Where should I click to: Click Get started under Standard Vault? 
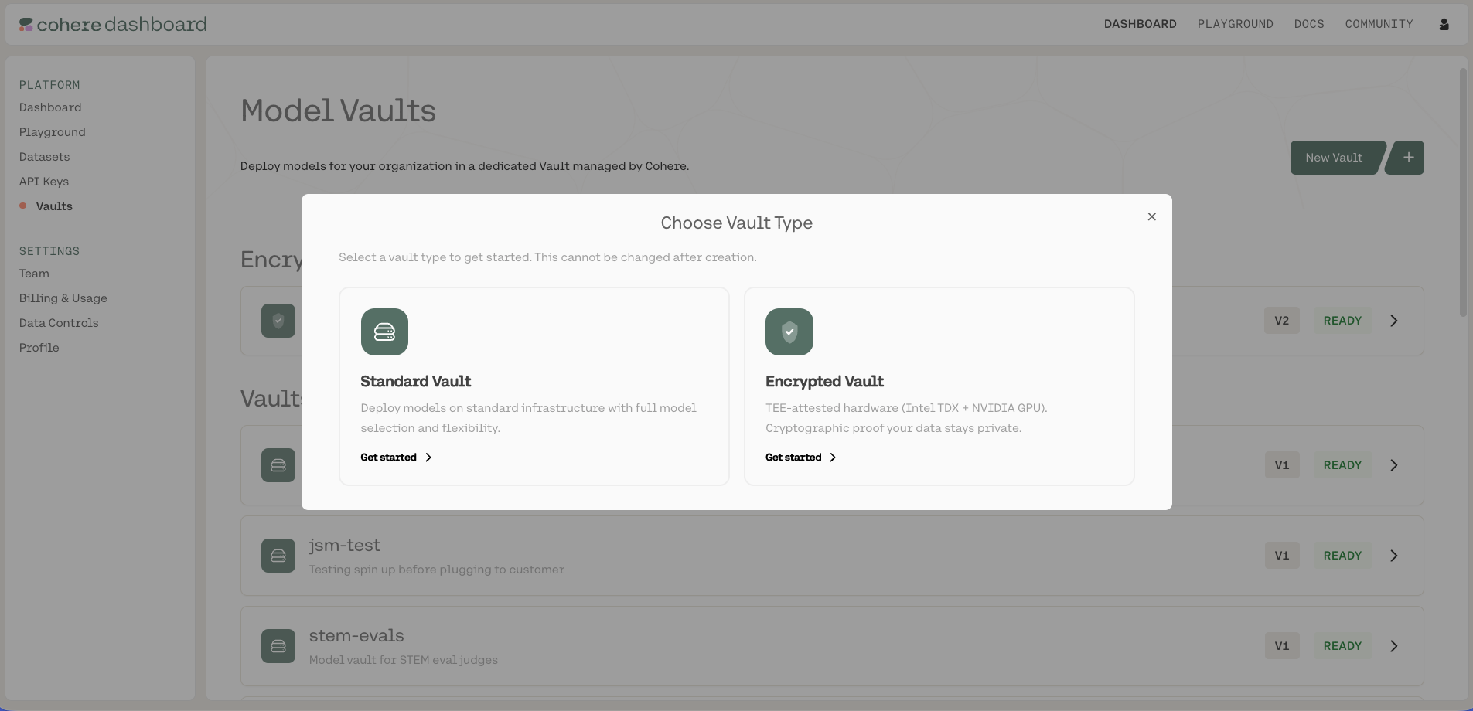pyautogui.click(x=396, y=458)
